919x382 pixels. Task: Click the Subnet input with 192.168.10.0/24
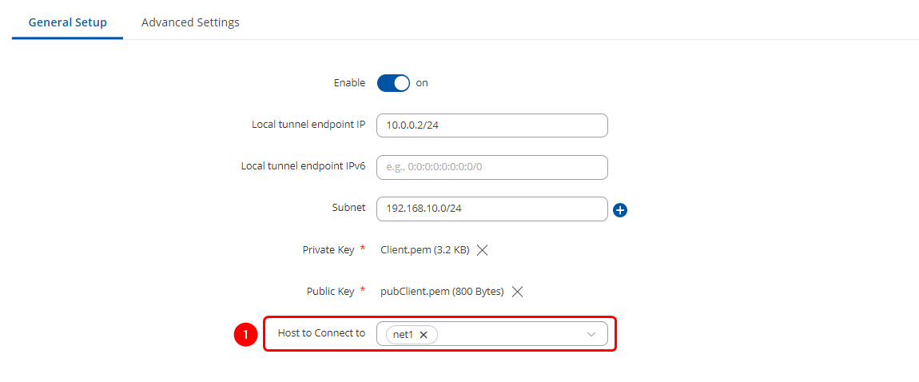(x=491, y=209)
